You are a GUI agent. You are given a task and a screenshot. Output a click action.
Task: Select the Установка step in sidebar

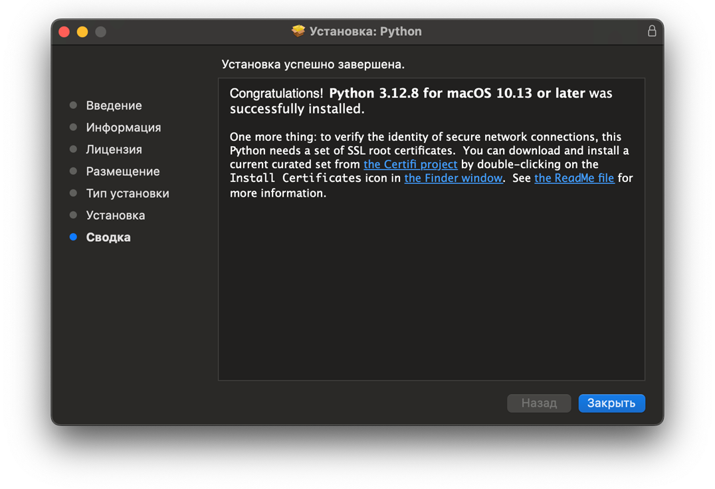tap(116, 215)
